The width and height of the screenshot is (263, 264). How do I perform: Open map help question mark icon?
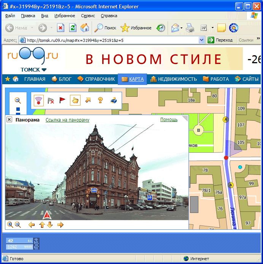100,100
